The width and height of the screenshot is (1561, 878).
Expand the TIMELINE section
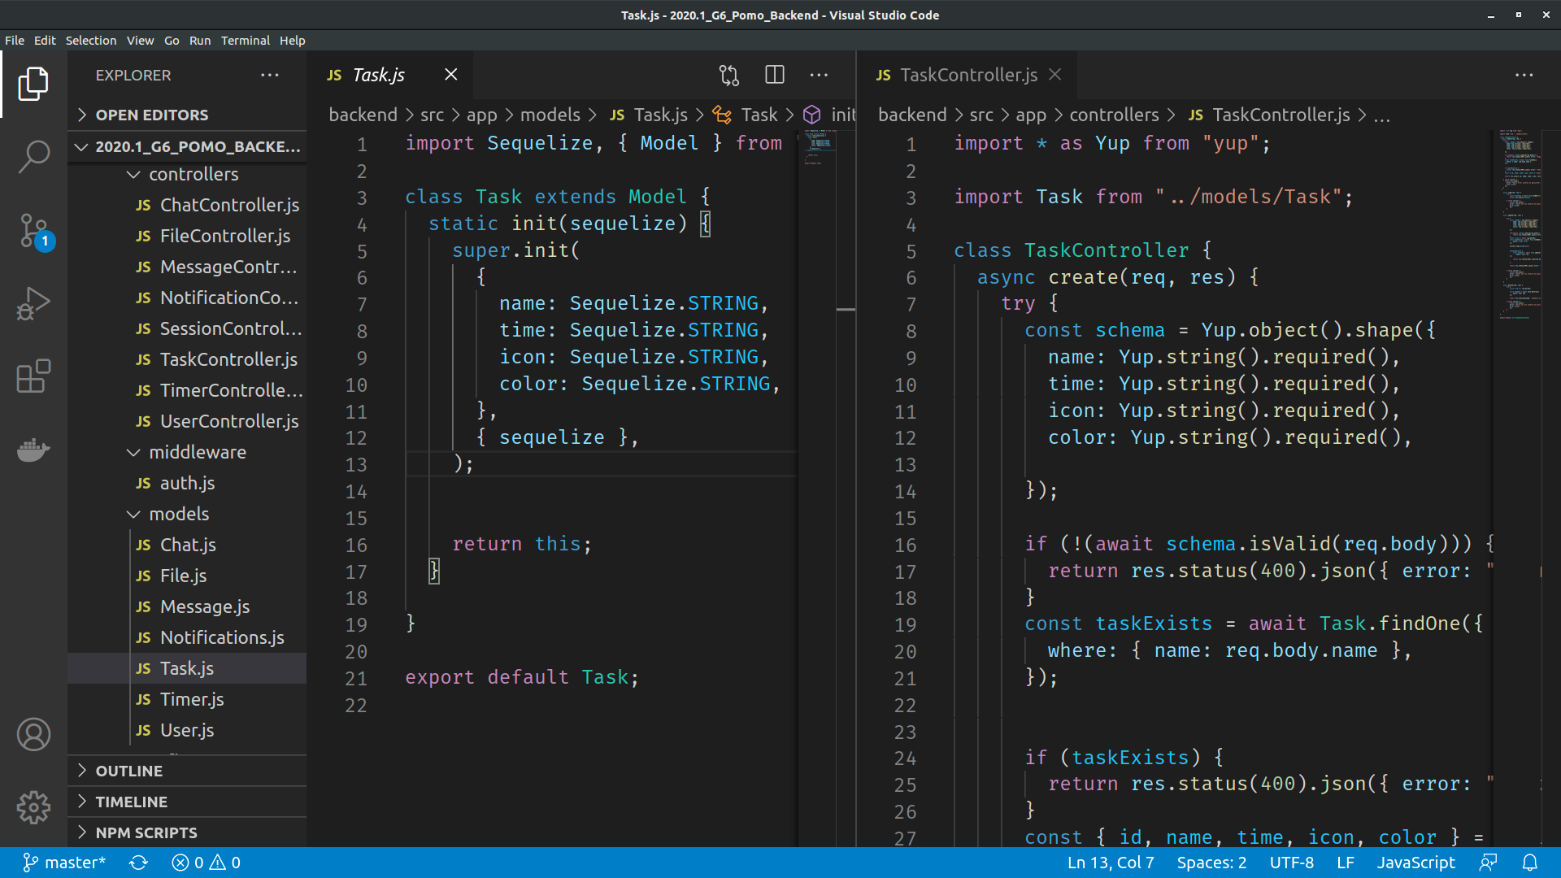(187, 802)
